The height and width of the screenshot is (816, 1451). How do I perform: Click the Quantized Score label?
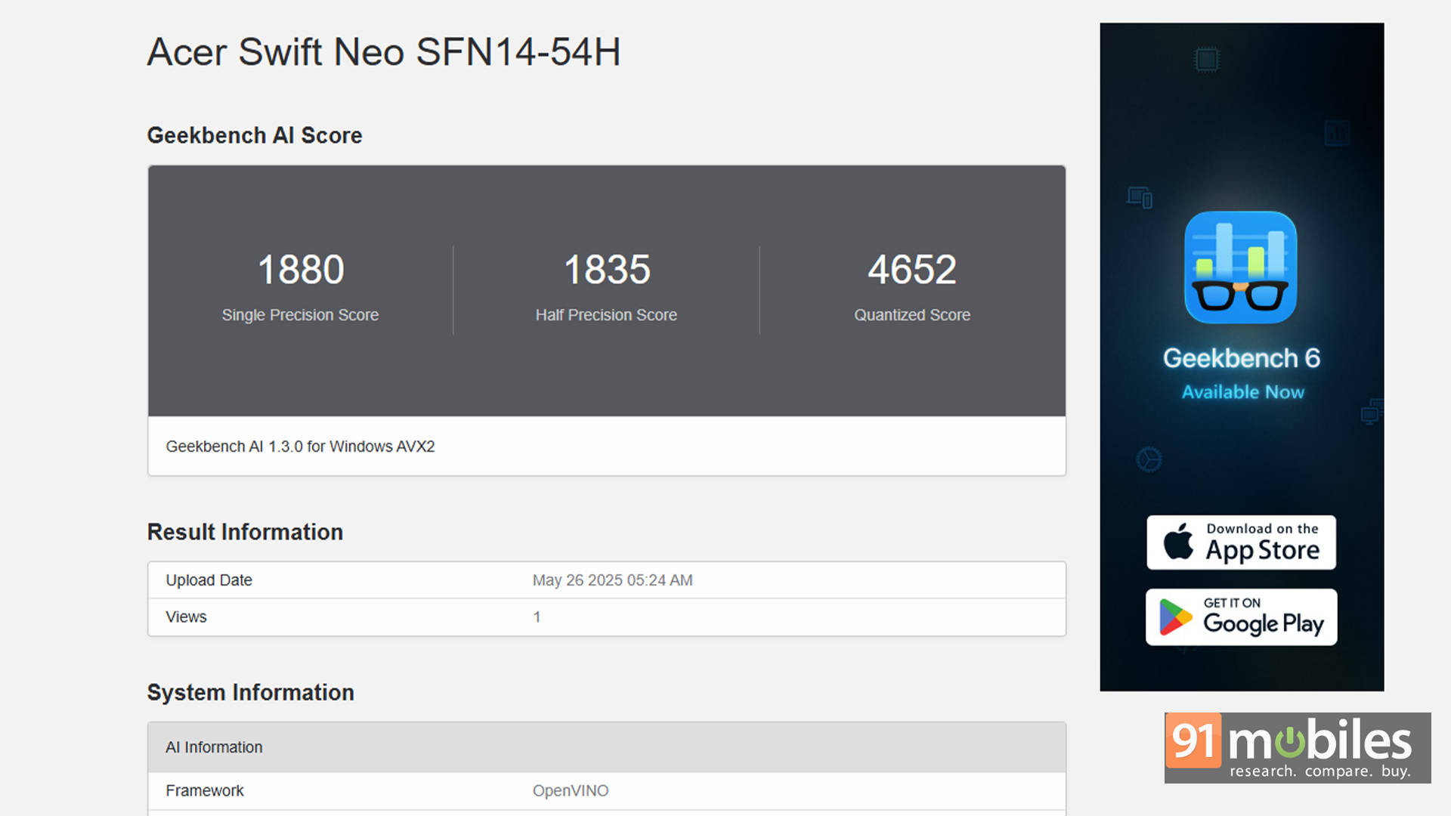(x=912, y=315)
